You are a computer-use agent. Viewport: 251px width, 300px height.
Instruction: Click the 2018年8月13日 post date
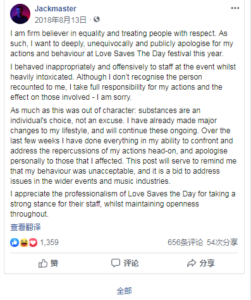61,20
